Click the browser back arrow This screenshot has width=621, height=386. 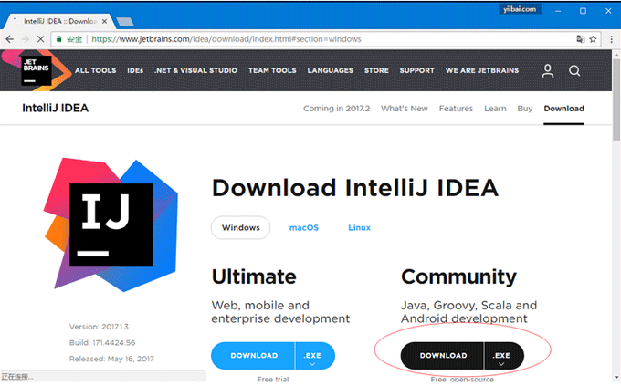click(x=10, y=39)
